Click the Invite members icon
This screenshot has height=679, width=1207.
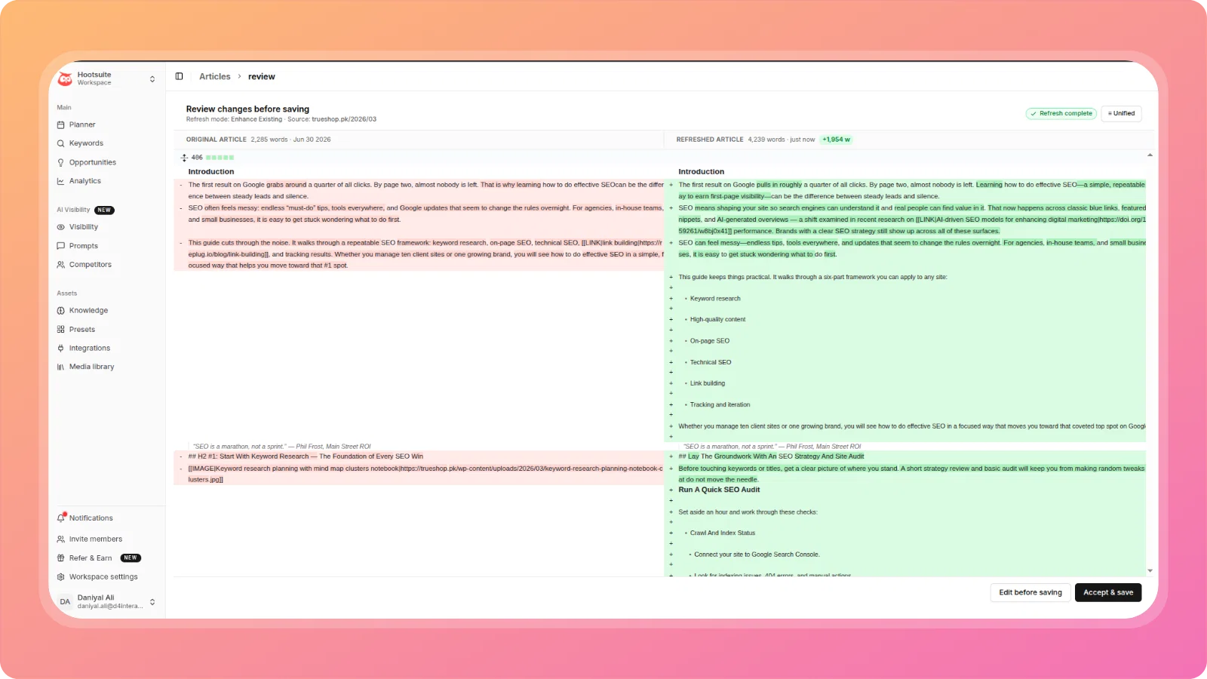60,539
